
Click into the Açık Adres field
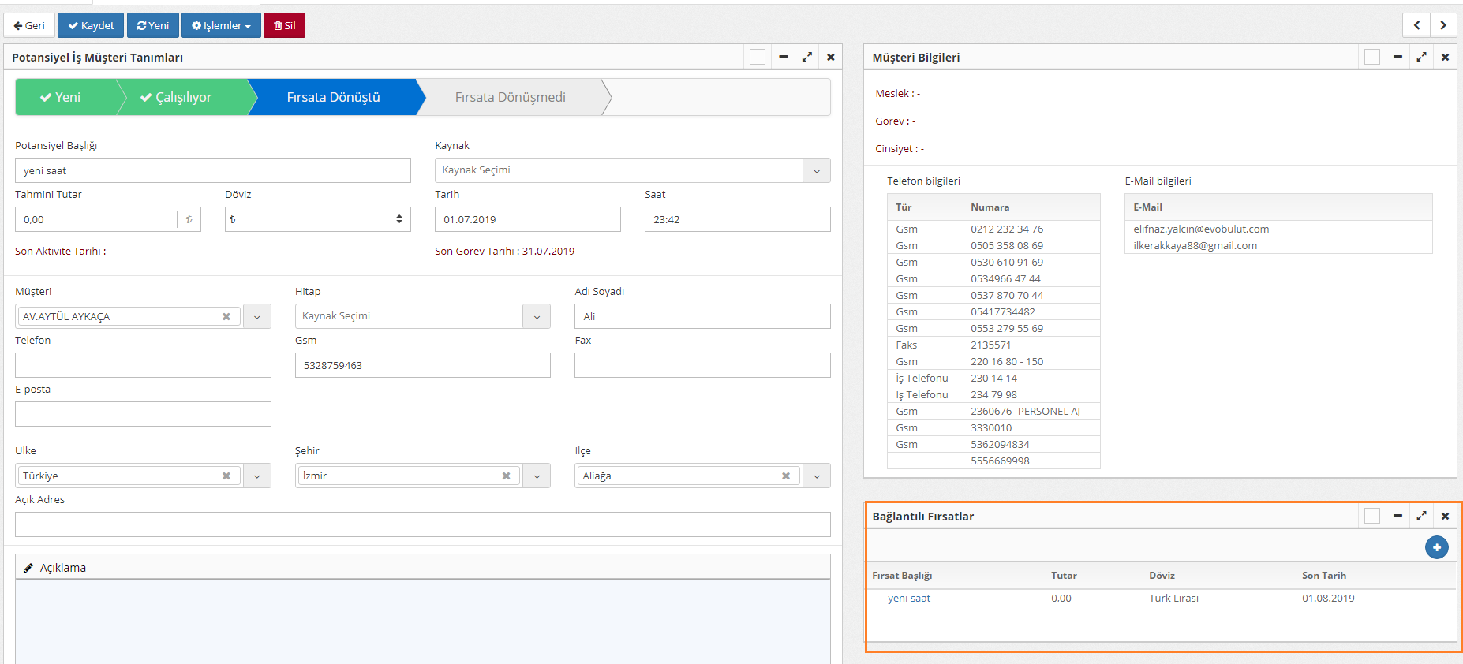point(422,524)
